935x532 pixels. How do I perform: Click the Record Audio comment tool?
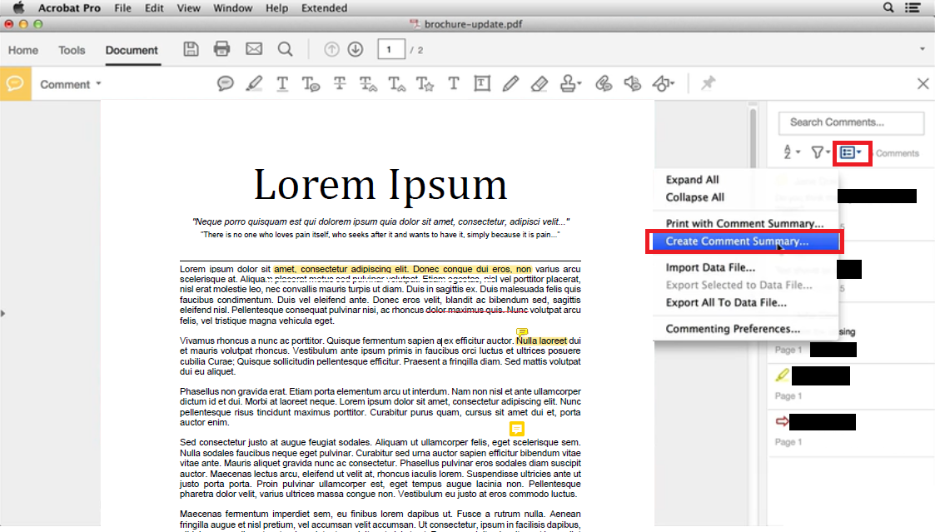click(630, 83)
